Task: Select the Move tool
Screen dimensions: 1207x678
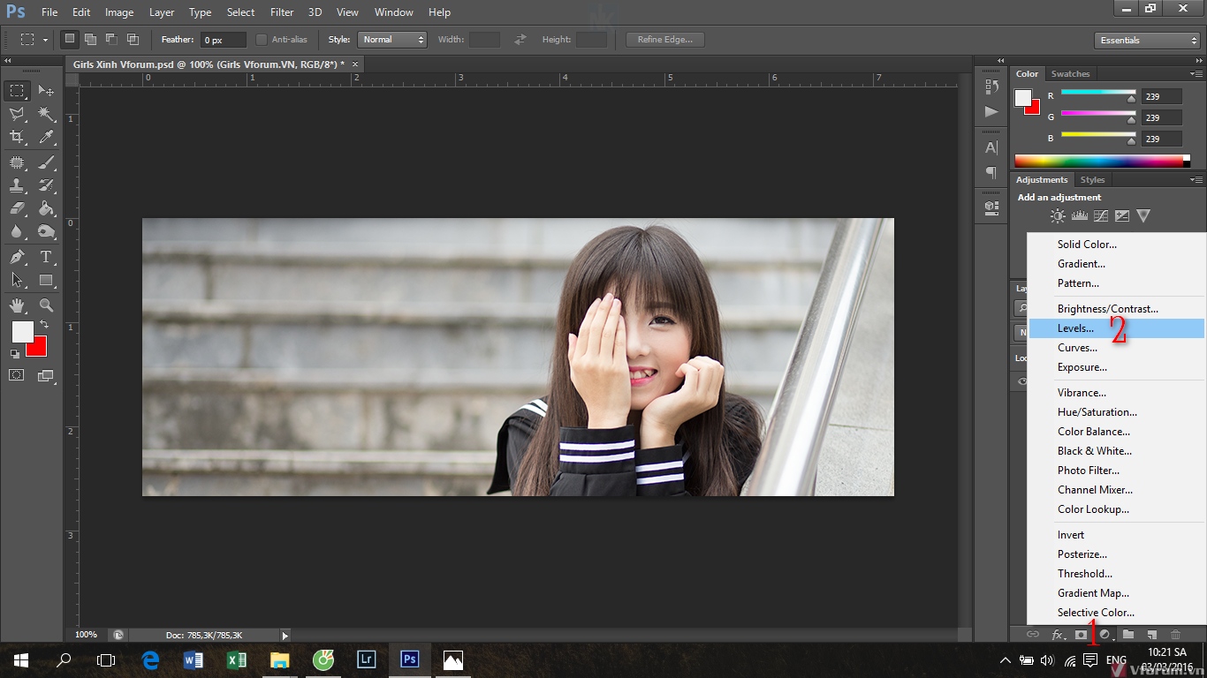Action: [46, 90]
